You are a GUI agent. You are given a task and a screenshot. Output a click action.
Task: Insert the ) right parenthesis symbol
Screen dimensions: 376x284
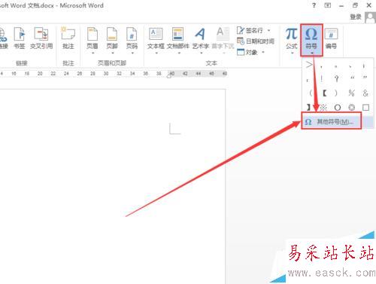336,93
